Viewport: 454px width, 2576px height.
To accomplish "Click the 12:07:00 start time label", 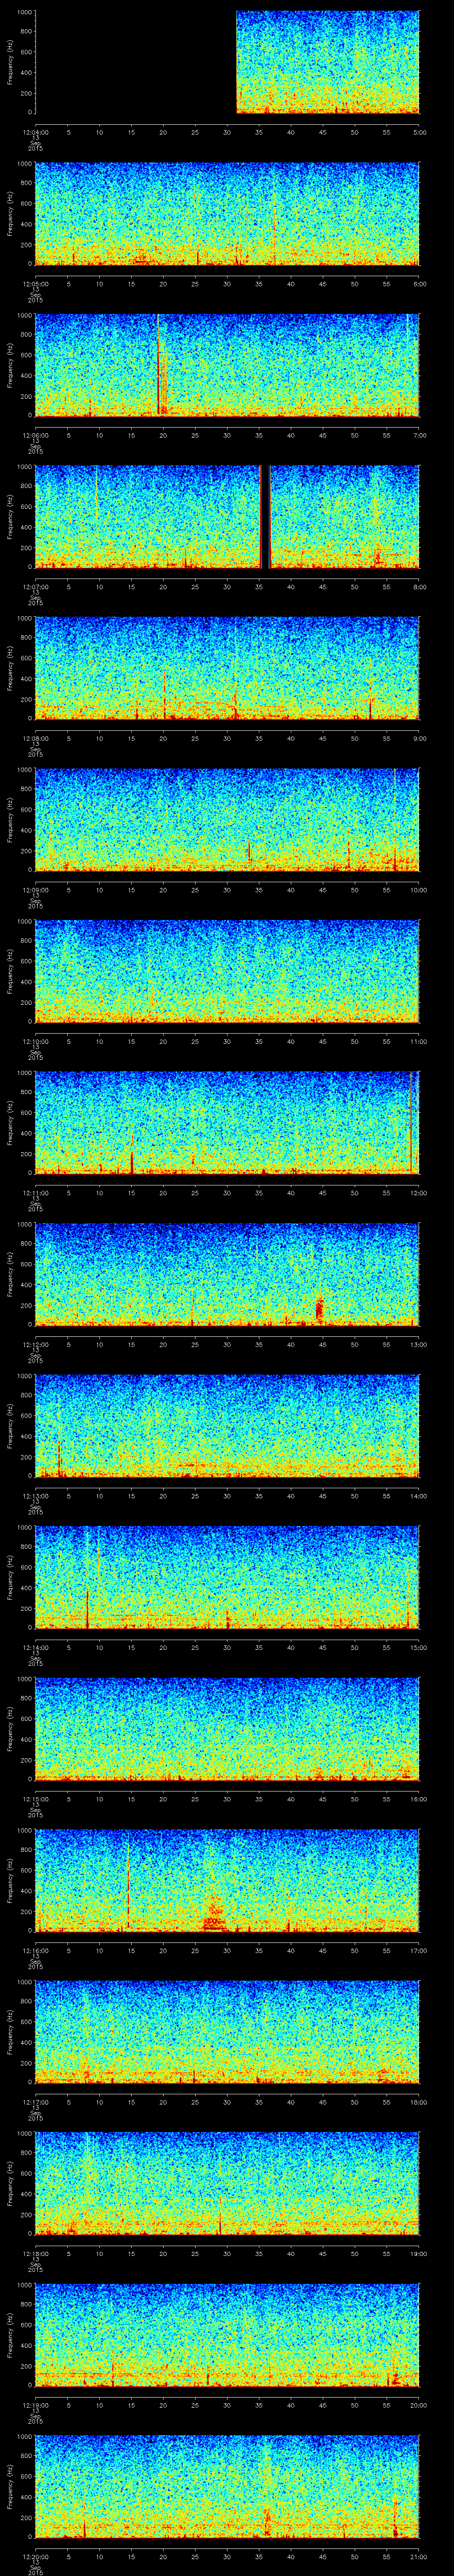I will pos(35,586).
